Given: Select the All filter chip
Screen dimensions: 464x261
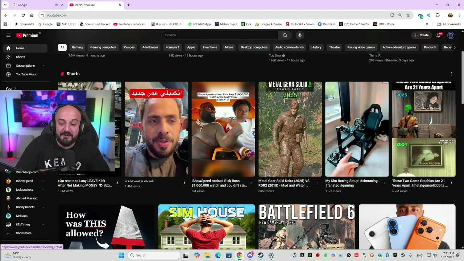Looking at the screenshot, I should 62,47.
